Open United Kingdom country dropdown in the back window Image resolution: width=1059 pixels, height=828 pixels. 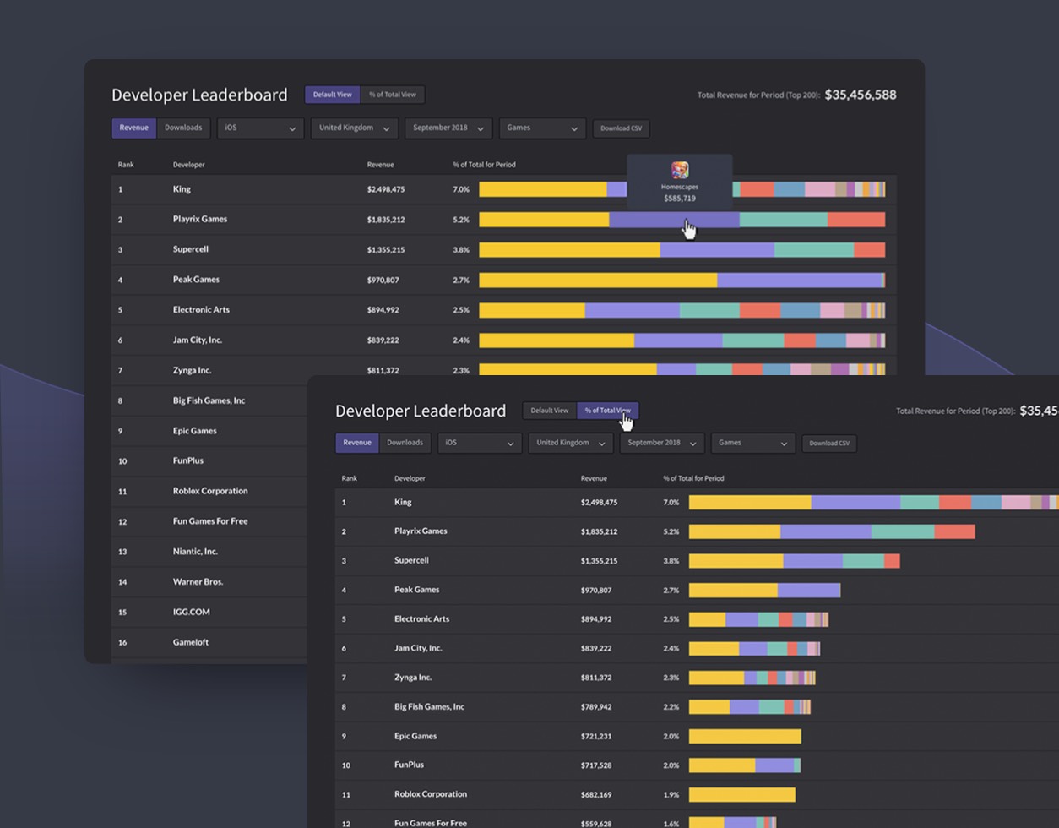[355, 128]
